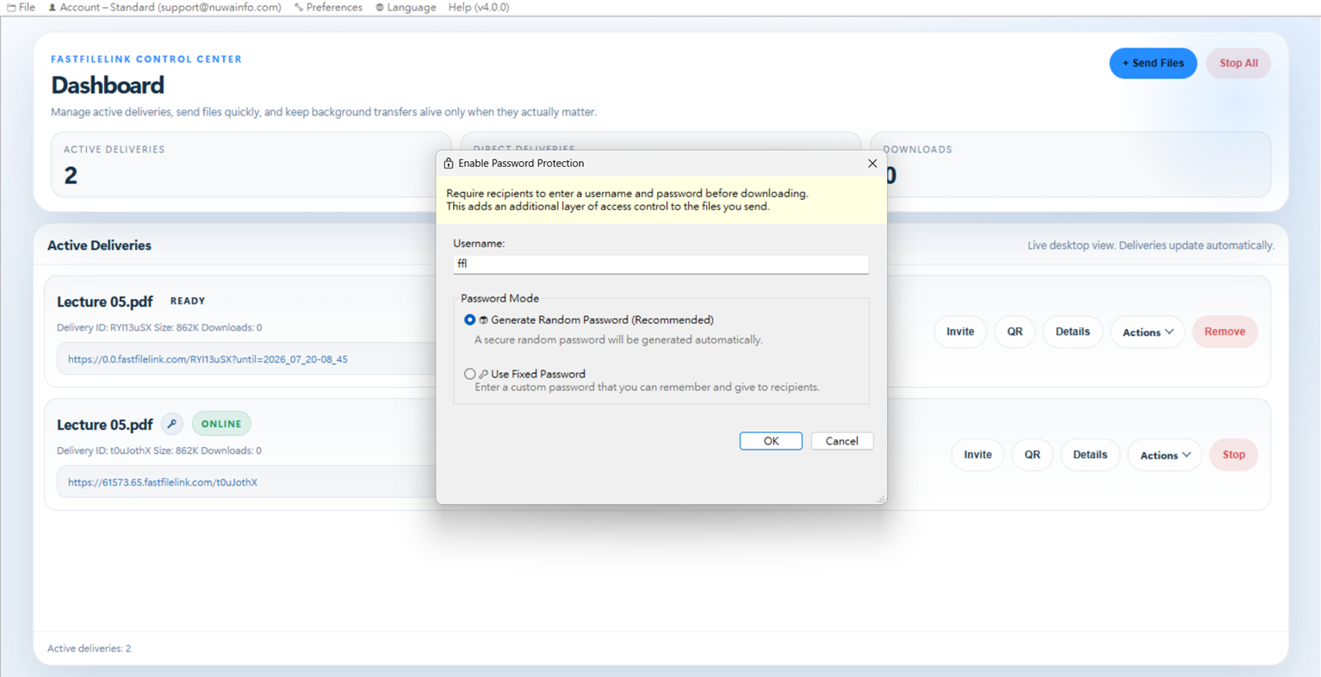Stop the ONLINE Lecture 05.pdf delivery
The height and width of the screenshot is (677, 1321).
[1233, 455]
